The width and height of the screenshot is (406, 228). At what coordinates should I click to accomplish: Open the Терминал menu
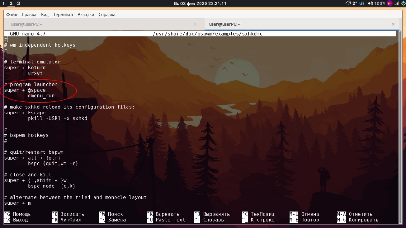63,15
